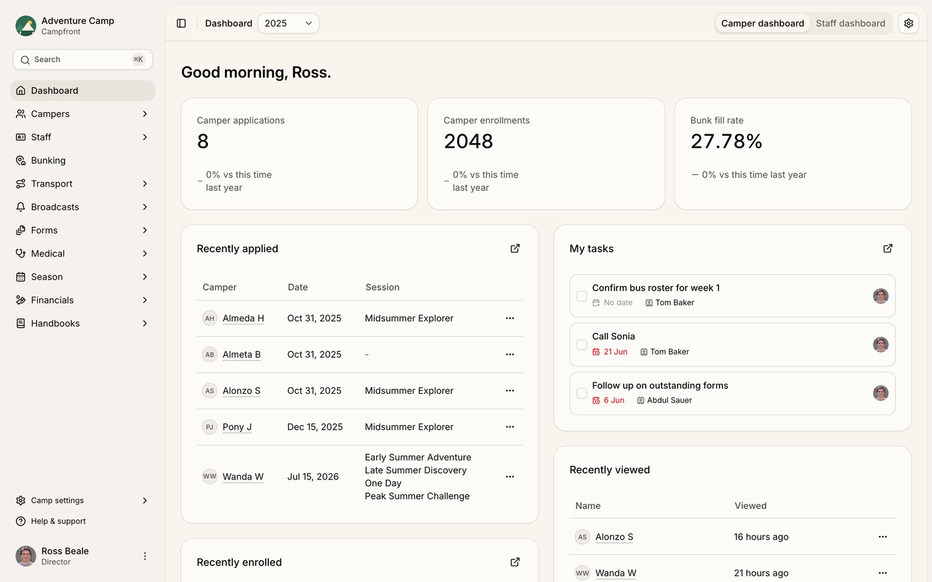Open row options for Pony J
932x582 pixels.
510,427
